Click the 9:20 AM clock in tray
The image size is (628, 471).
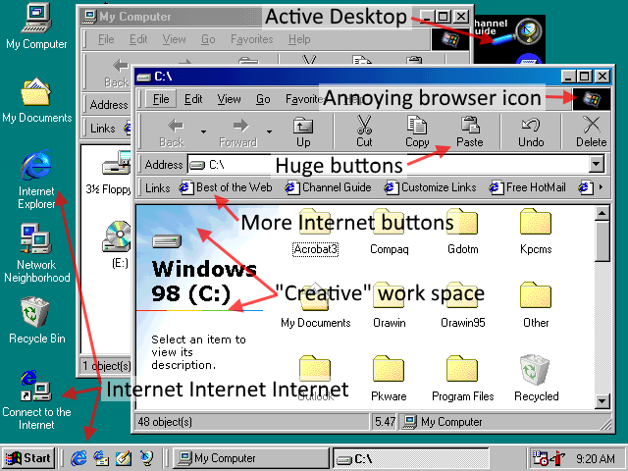[596, 458]
